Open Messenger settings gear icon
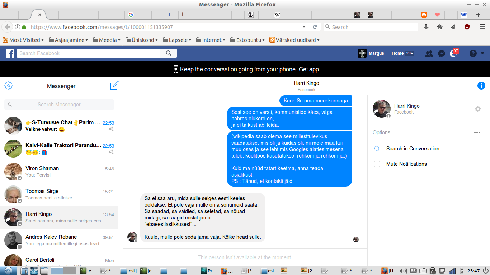This screenshot has height=275, width=490. coord(9,86)
